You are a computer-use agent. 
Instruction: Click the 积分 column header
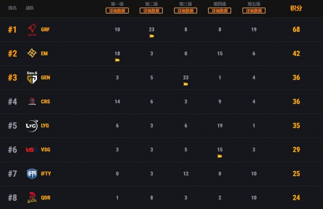(296, 8)
